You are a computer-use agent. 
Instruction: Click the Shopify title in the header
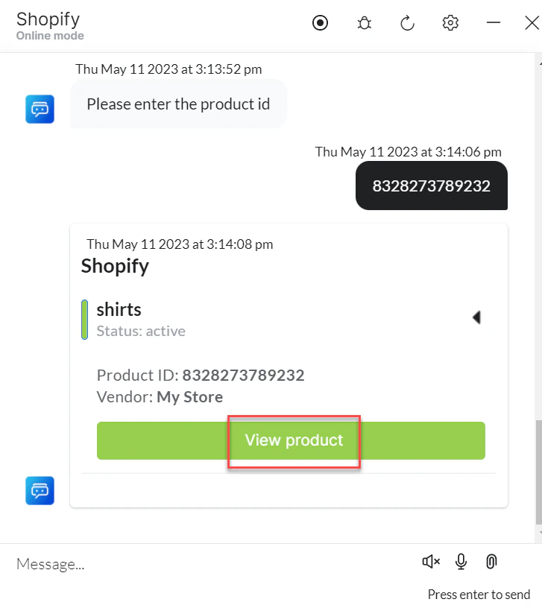pos(48,18)
